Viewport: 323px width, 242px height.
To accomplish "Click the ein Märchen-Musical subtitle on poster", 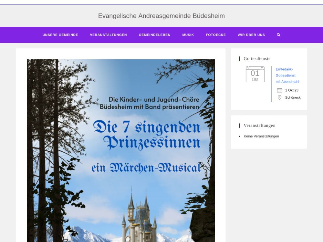I will tap(146, 168).
